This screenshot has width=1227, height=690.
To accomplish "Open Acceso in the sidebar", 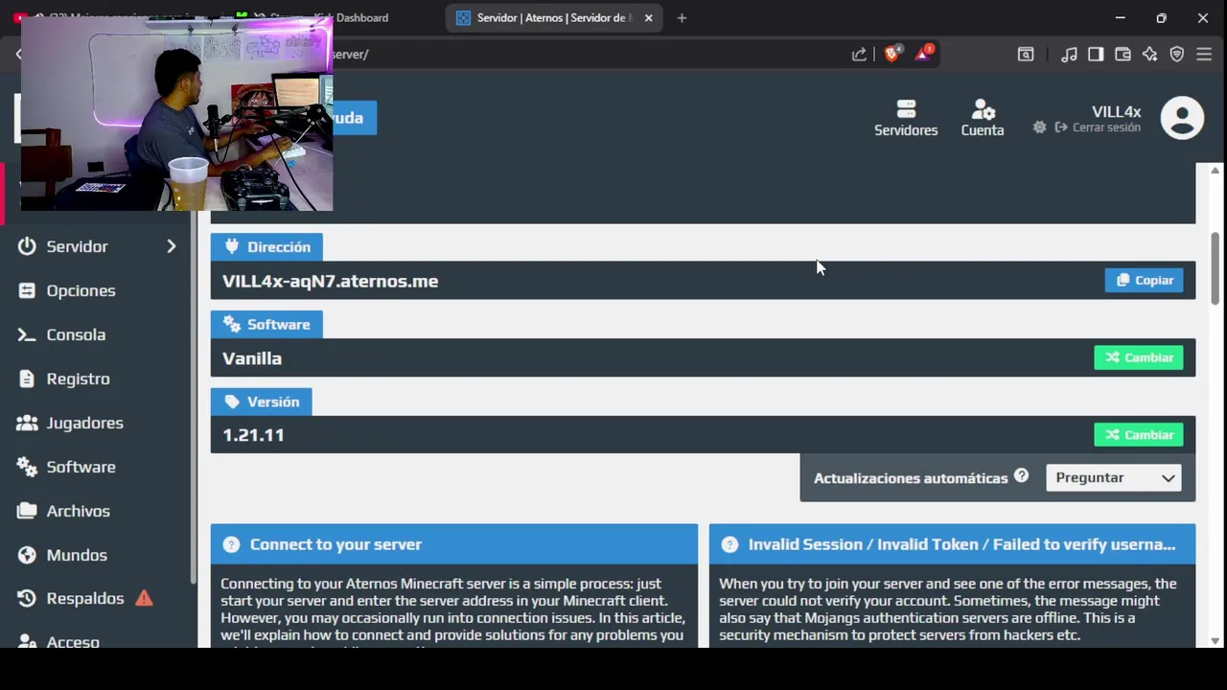I will coord(73,640).
